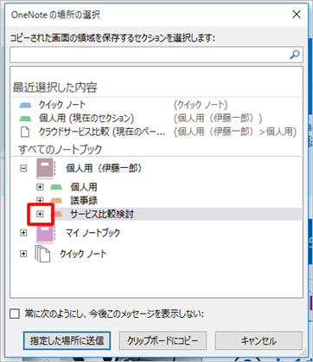Viewport: 313px width, 362px height.
Task: Expand the サービス比較検討 section
Action: pos(40,214)
